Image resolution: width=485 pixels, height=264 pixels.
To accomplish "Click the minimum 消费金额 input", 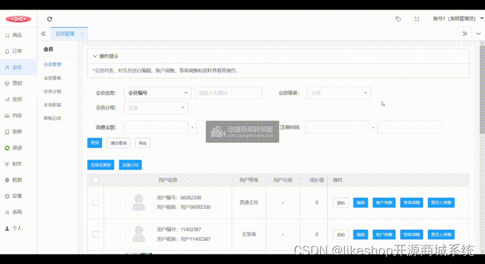I will pyautogui.click(x=156, y=127).
